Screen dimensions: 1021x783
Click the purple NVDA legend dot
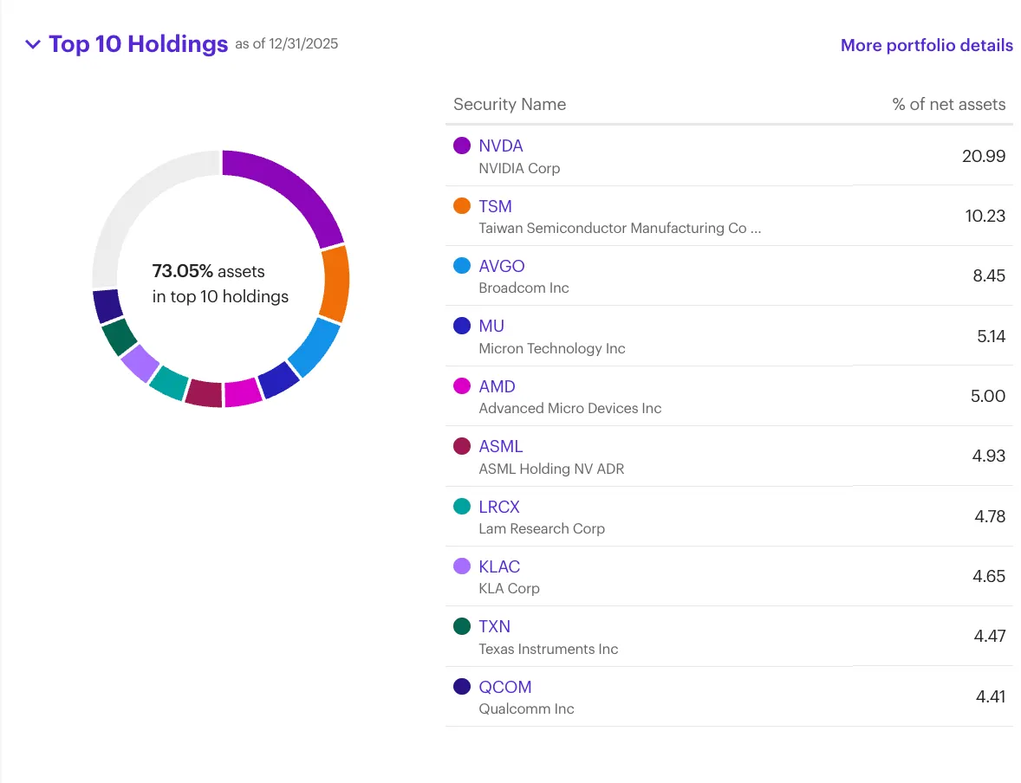(462, 146)
